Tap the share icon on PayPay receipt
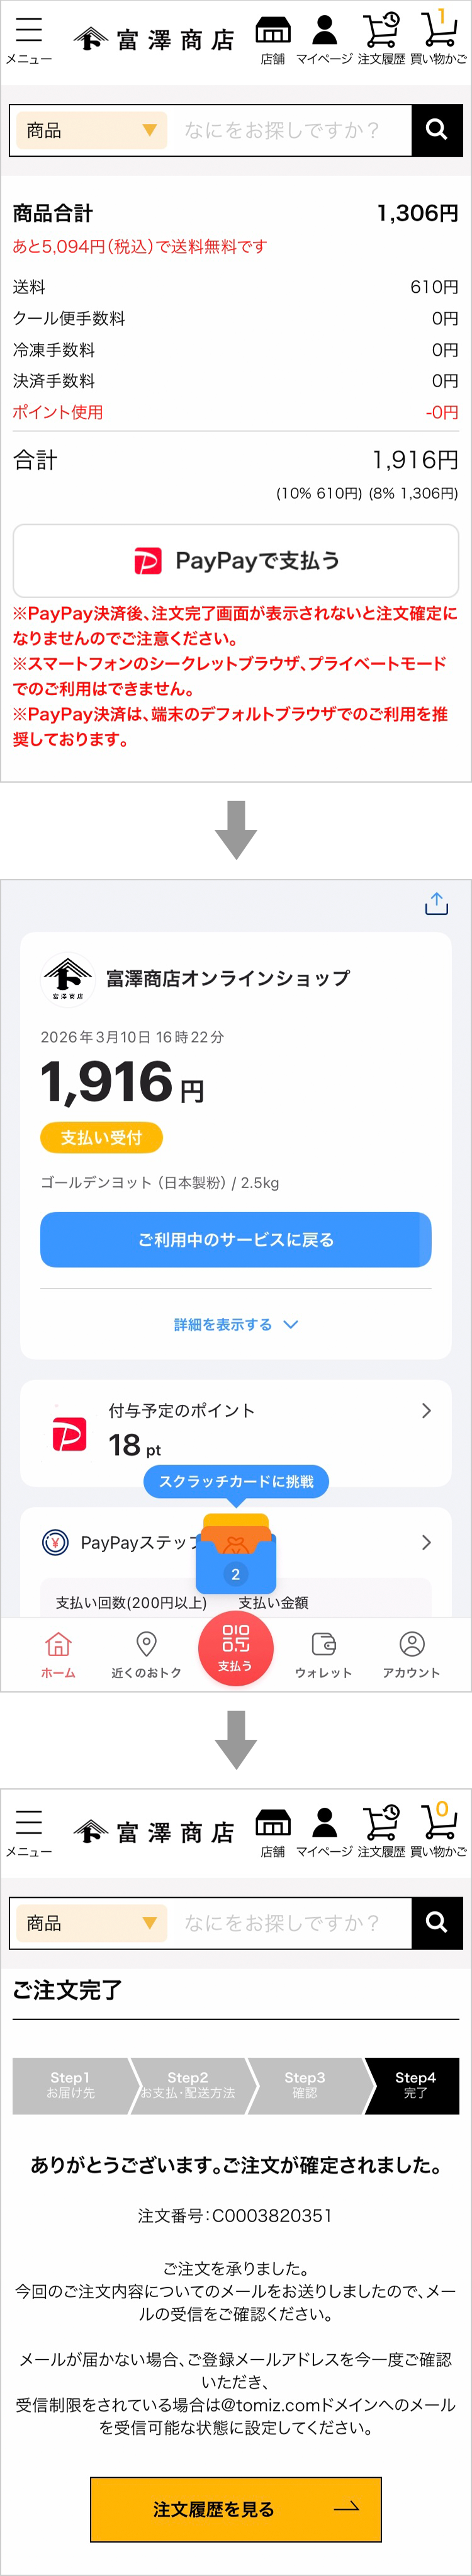 pos(436,904)
